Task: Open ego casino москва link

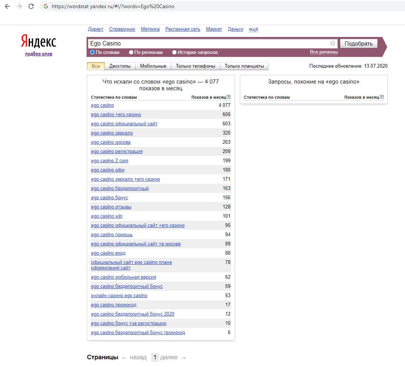Action: tap(111, 142)
